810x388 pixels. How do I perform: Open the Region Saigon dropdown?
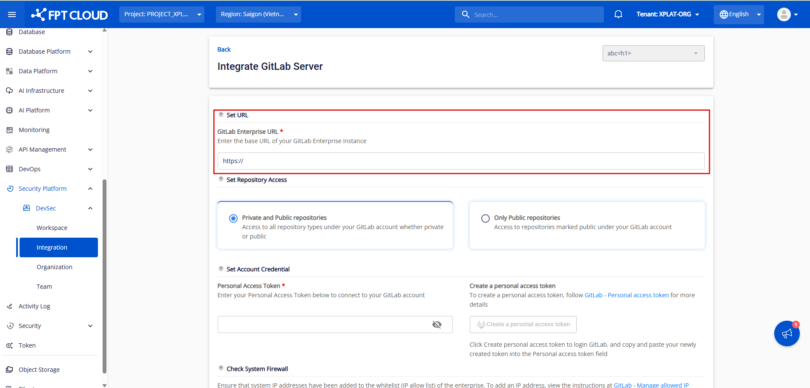[x=258, y=14]
